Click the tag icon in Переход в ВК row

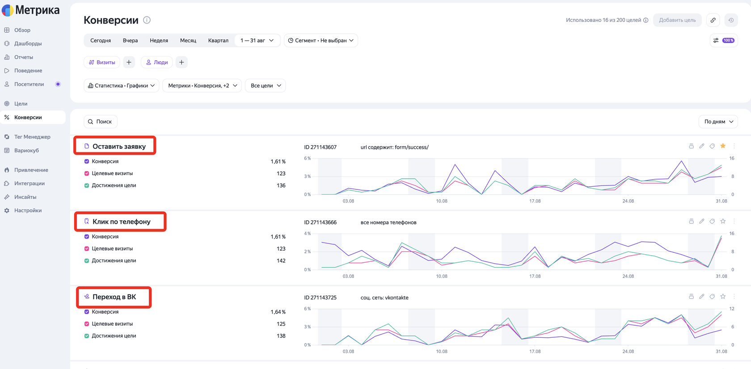(712, 296)
